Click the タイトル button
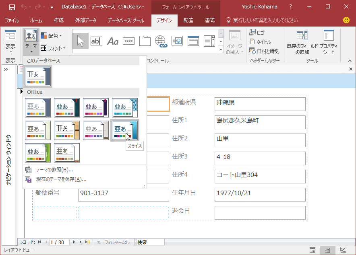The image size is (356, 255). pyautogui.click(x=260, y=42)
